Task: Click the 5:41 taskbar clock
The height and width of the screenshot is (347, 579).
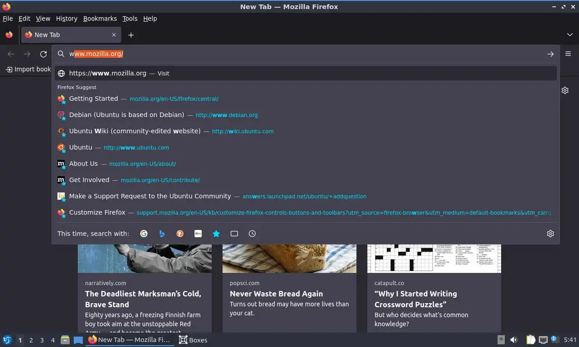Action: [x=570, y=340]
